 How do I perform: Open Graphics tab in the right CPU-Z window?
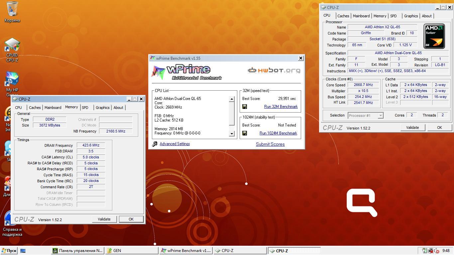point(411,16)
